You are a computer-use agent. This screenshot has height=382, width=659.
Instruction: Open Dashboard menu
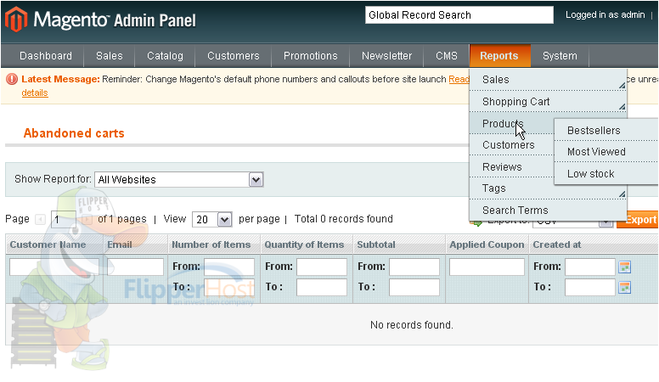46,55
